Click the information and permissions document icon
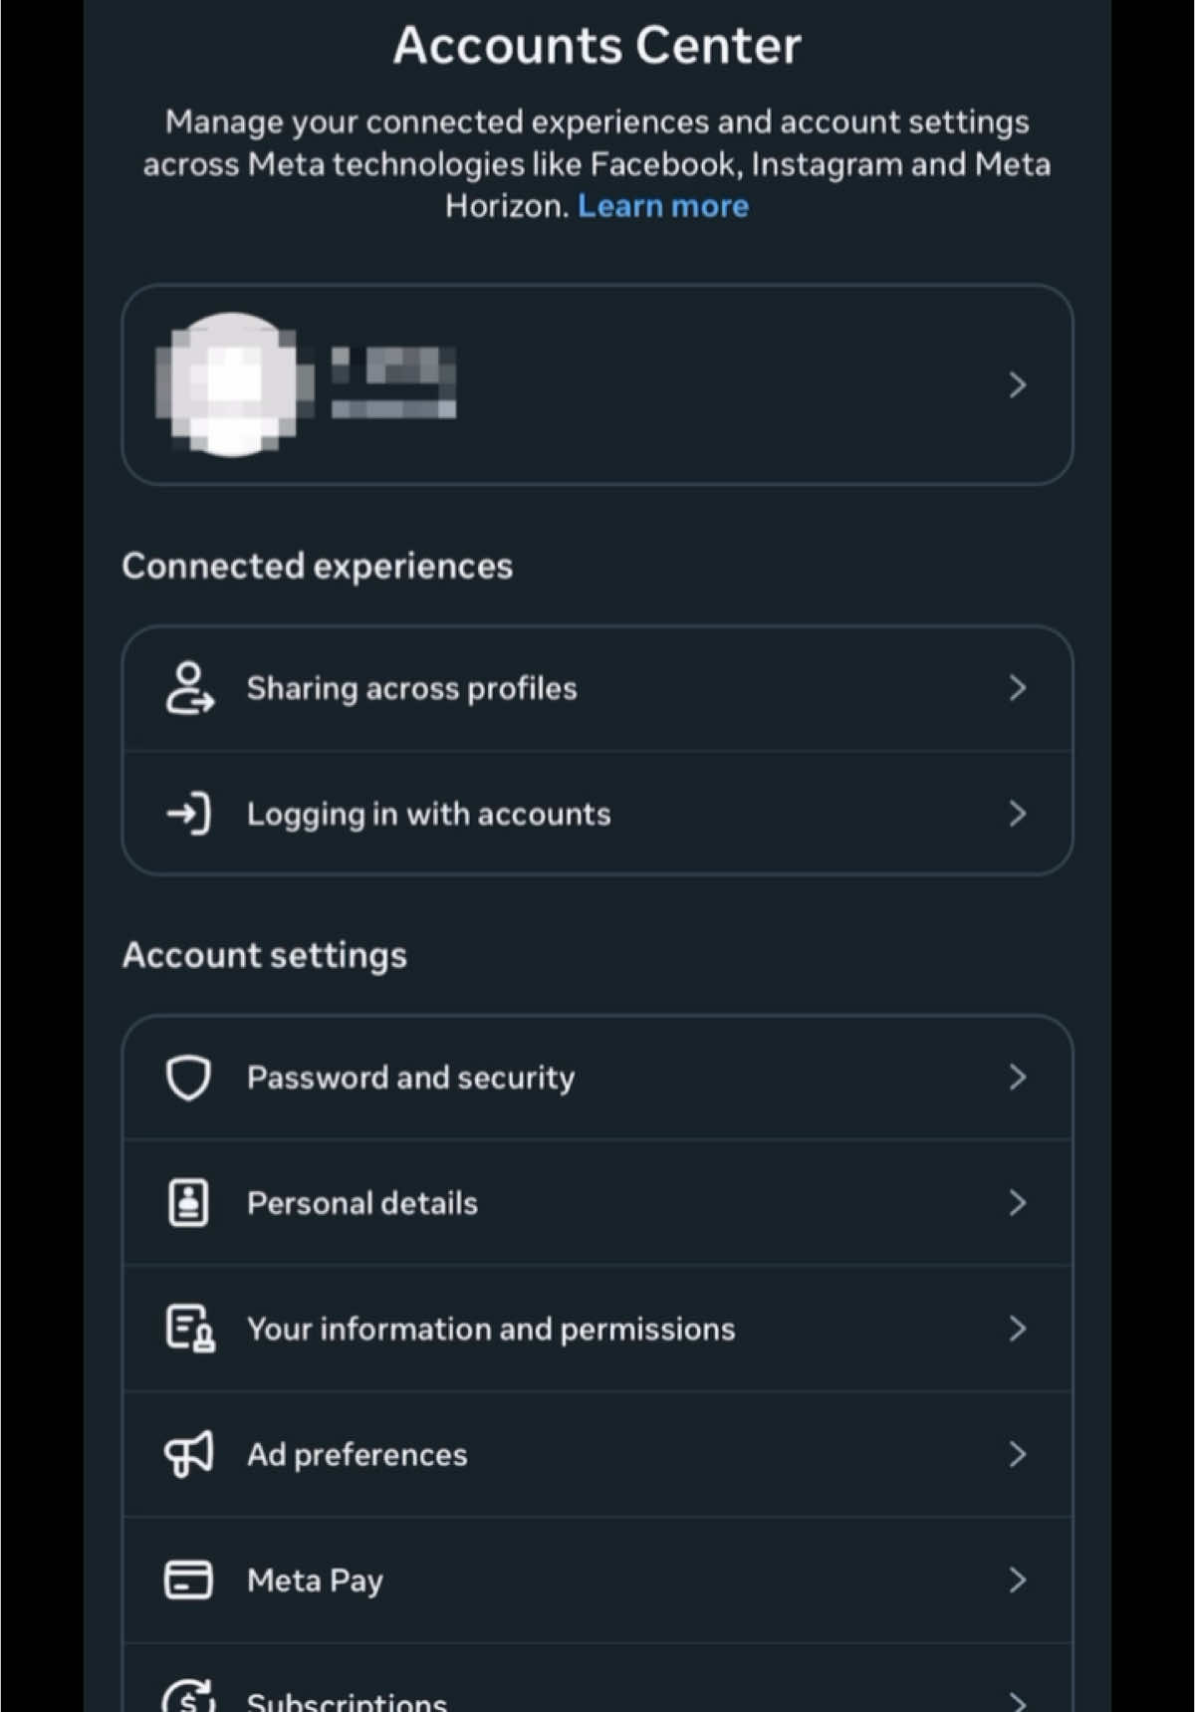The height and width of the screenshot is (1712, 1195). coord(189,1329)
